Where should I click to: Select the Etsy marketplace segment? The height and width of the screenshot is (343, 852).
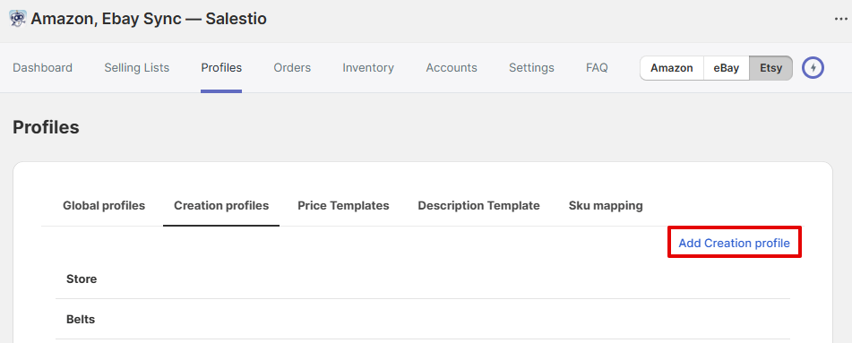click(771, 68)
